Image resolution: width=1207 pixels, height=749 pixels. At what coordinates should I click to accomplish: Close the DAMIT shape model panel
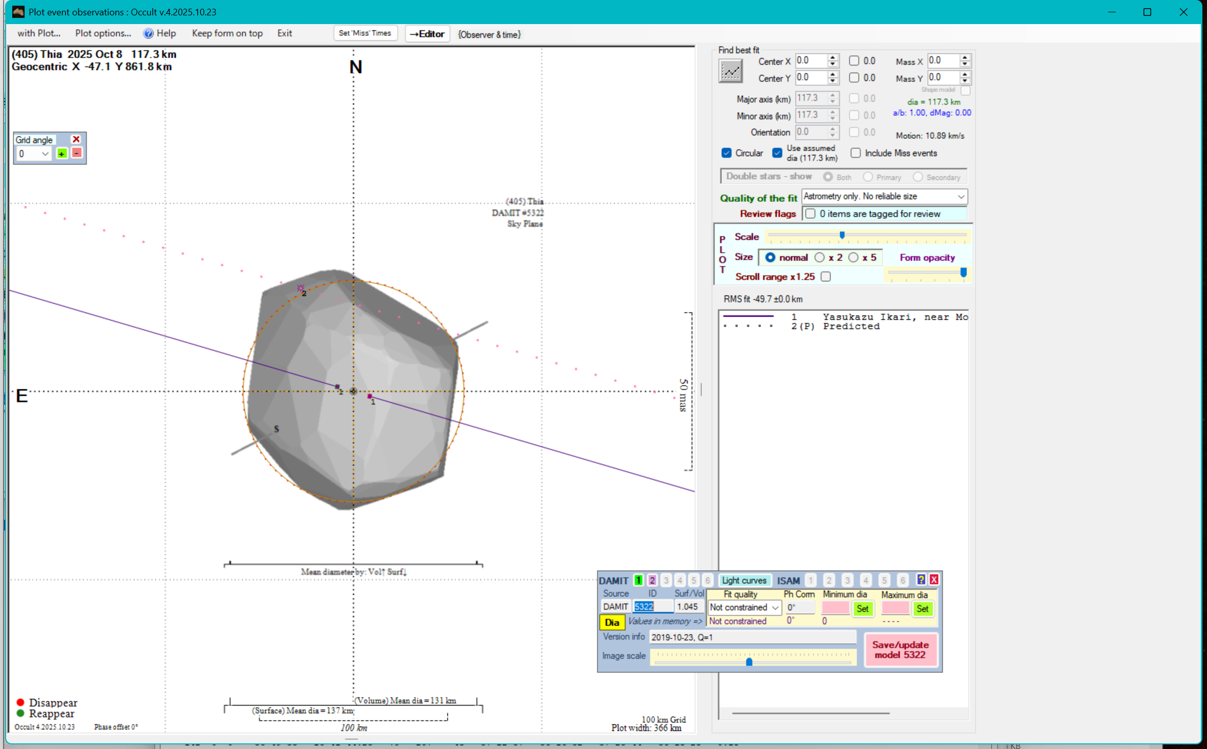point(934,579)
